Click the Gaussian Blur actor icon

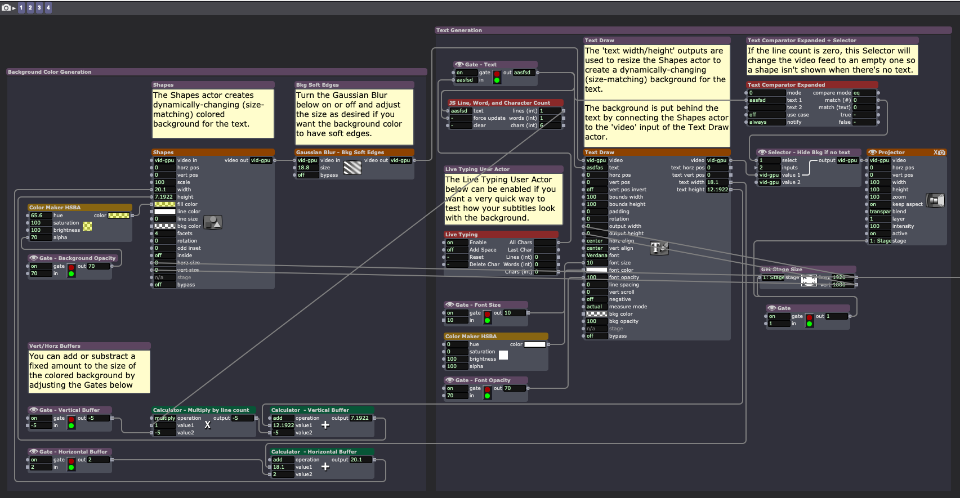click(x=352, y=168)
